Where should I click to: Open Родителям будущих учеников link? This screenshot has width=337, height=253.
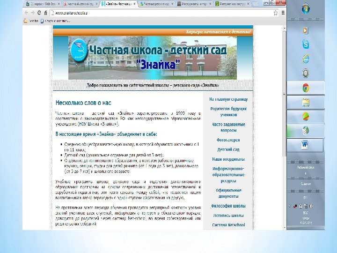pyautogui.click(x=228, y=112)
